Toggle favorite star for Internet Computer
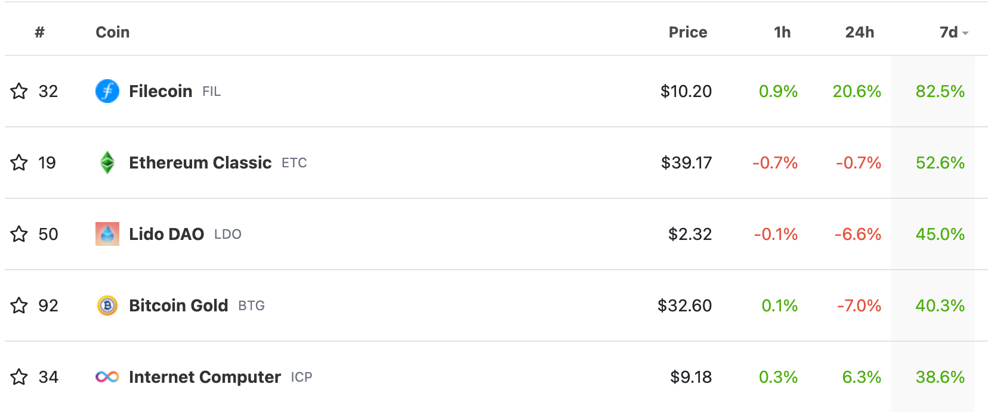Viewport: 988px width, 412px height. [x=19, y=377]
